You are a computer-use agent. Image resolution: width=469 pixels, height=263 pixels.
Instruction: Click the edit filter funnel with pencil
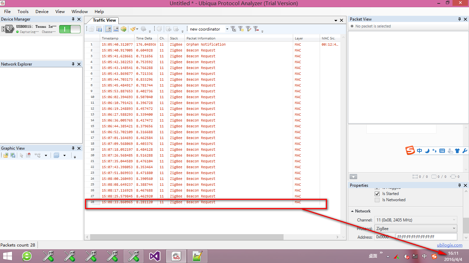point(248,29)
